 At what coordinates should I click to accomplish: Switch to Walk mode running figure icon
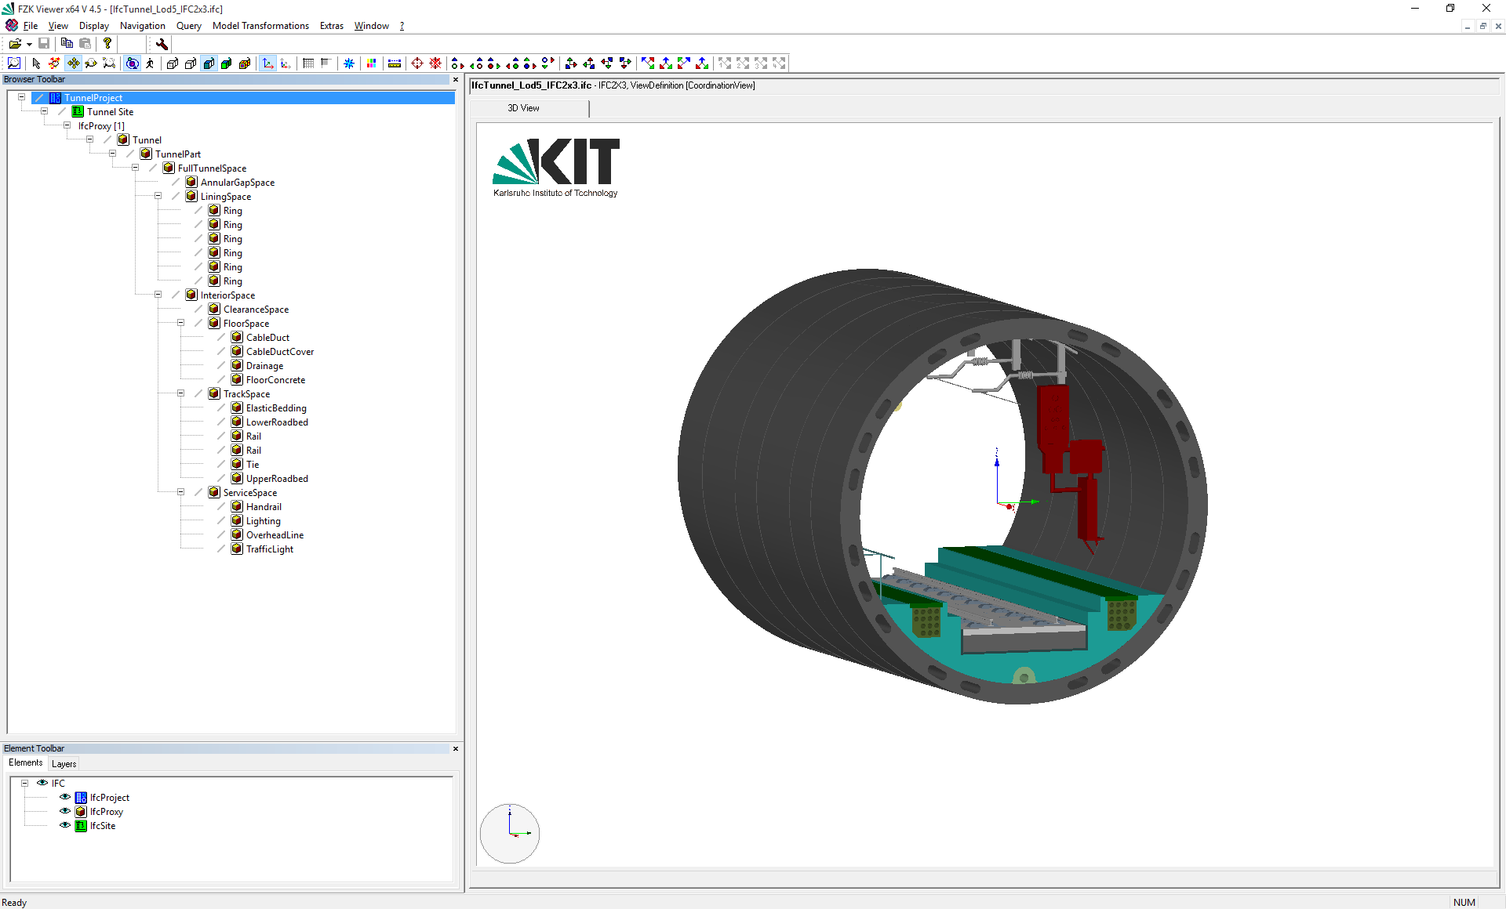tap(150, 63)
